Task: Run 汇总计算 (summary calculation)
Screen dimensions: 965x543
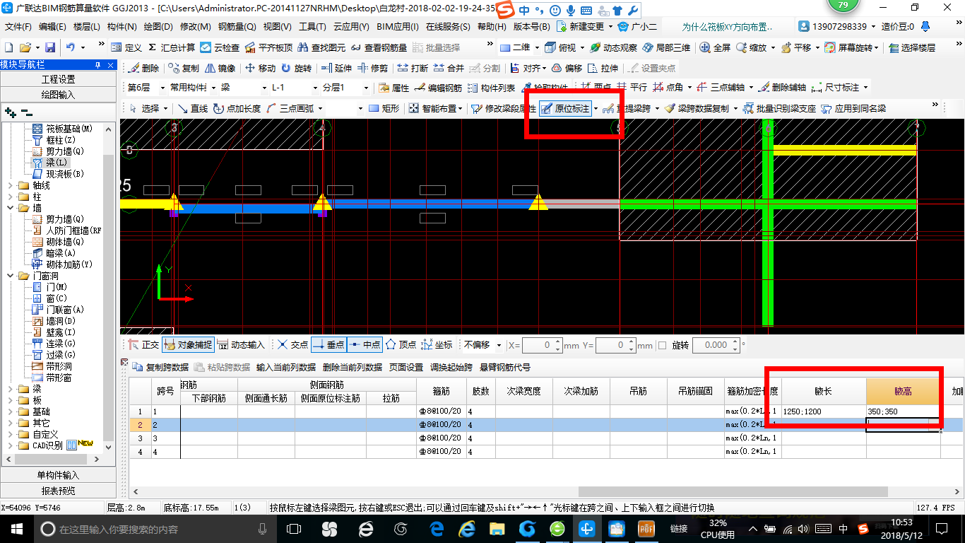Action: pos(172,47)
